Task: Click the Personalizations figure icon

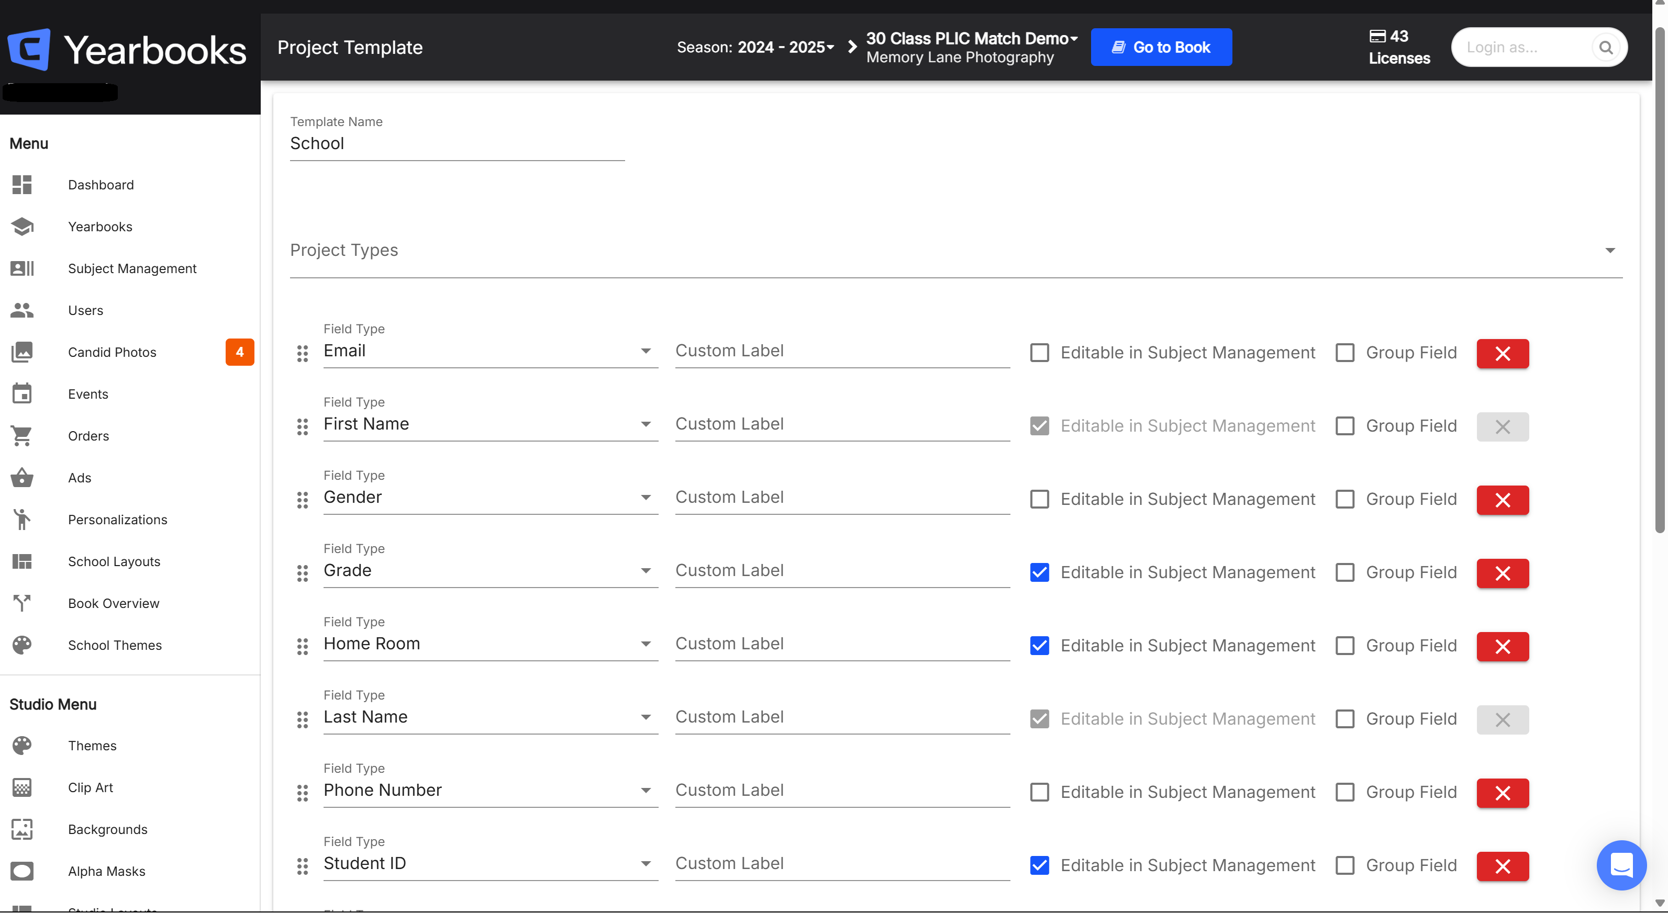Action: click(22, 520)
